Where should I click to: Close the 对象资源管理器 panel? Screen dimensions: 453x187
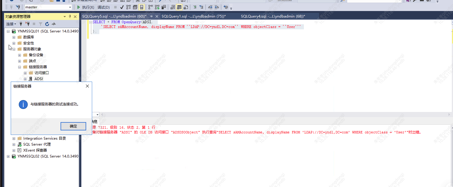pyautogui.click(x=75, y=17)
